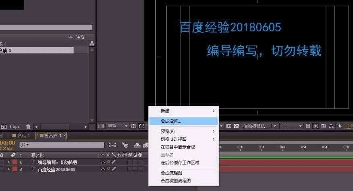Open the 50% magnification dropdown
The image size is (353, 191).
point(117,126)
